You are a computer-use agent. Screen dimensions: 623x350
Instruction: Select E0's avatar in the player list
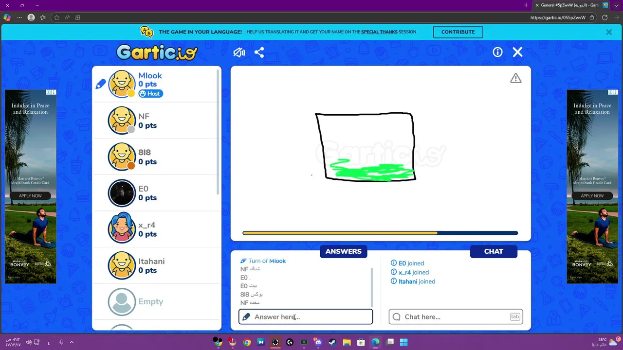point(122,193)
